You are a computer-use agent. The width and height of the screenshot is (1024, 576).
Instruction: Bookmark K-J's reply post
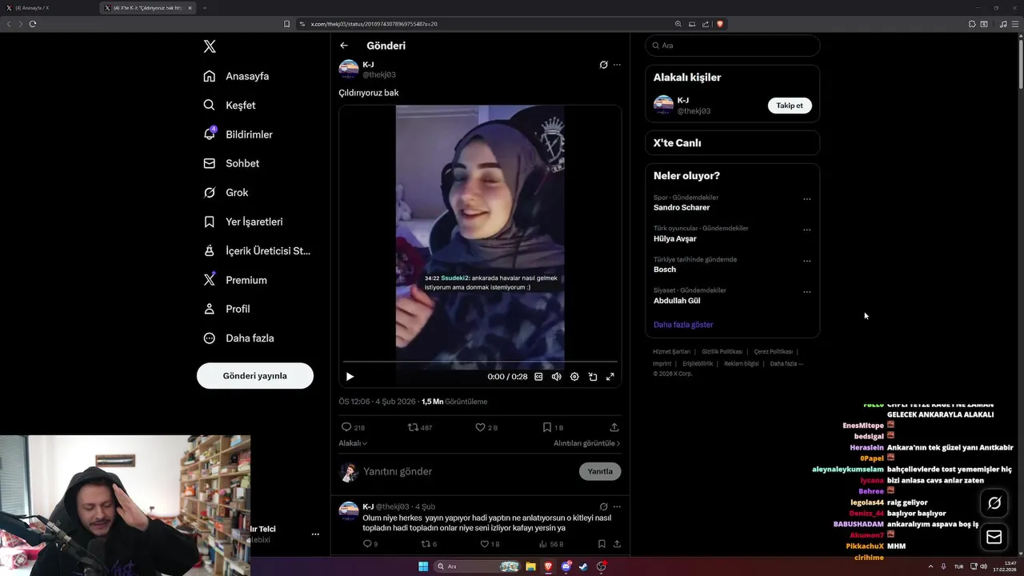[602, 544]
